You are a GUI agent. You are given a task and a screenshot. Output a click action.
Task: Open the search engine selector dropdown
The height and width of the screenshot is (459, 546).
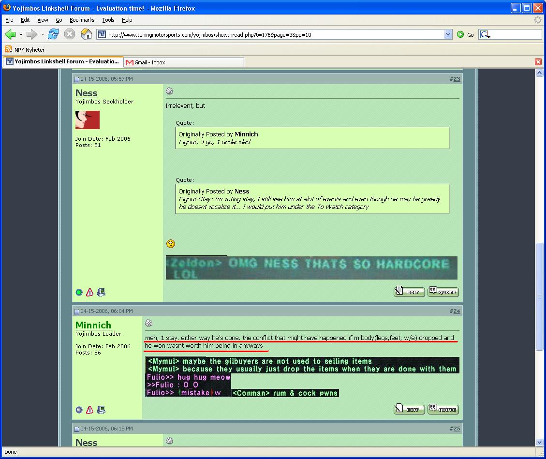[x=486, y=34]
